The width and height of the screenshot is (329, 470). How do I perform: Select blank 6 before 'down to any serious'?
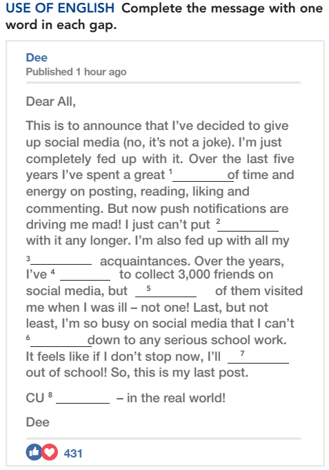tap(61, 341)
